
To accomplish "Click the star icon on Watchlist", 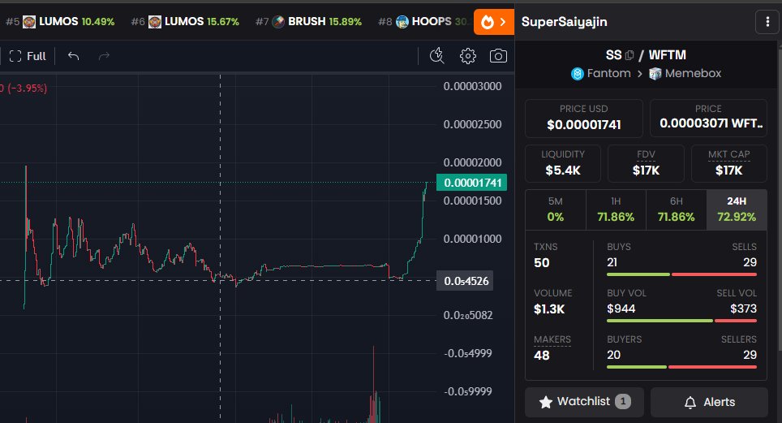I will (x=546, y=402).
